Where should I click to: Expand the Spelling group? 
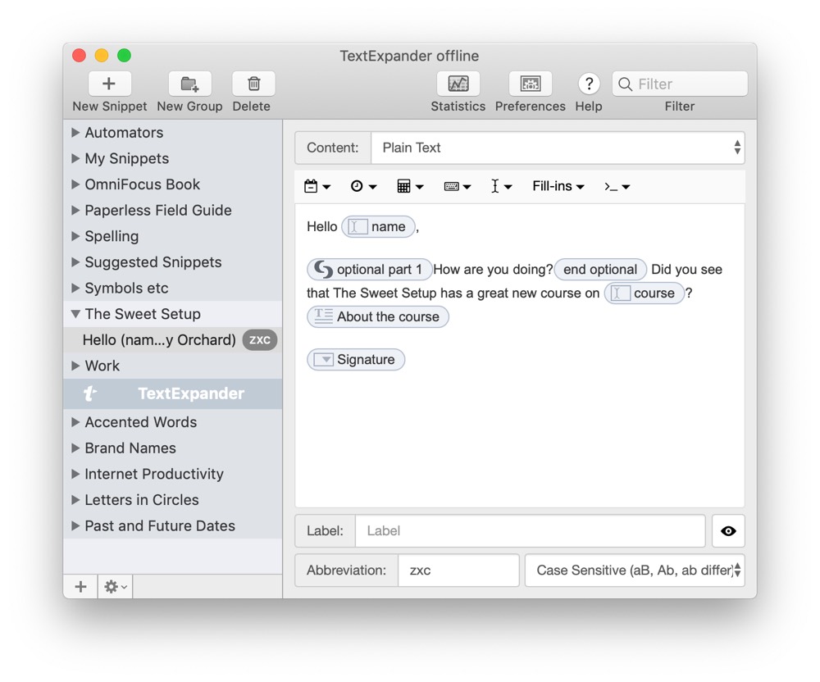click(x=75, y=236)
